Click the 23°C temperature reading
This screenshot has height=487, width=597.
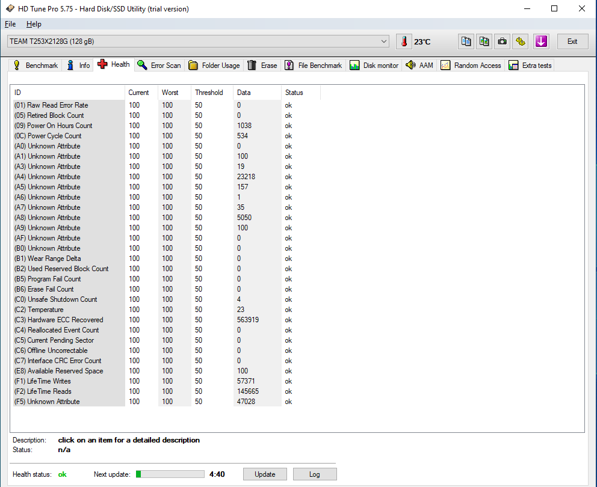point(422,42)
